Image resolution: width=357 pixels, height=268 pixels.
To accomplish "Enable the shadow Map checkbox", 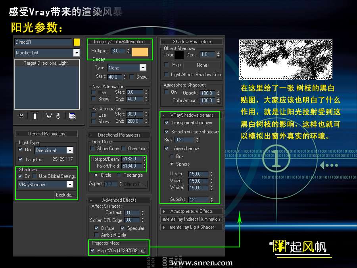I will [x=167, y=65].
